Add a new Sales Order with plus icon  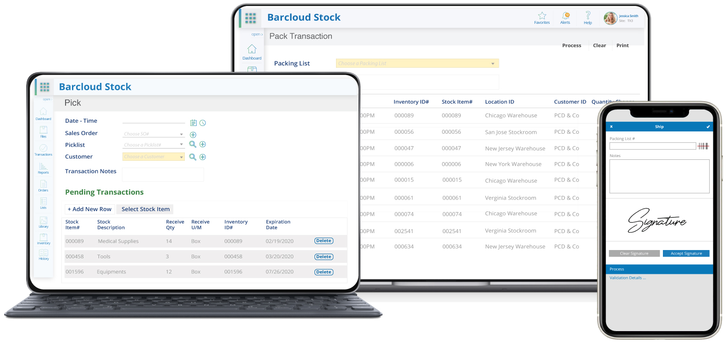coord(193,135)
